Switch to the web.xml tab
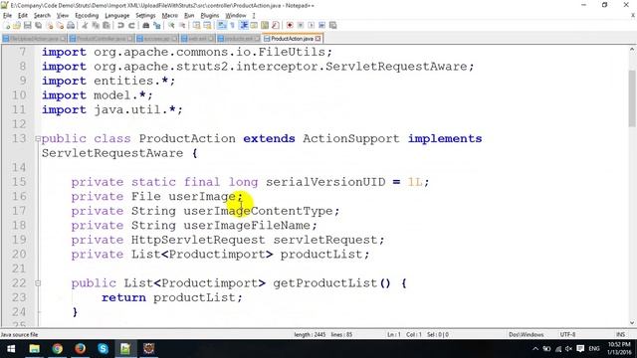 tap(197, 39)
